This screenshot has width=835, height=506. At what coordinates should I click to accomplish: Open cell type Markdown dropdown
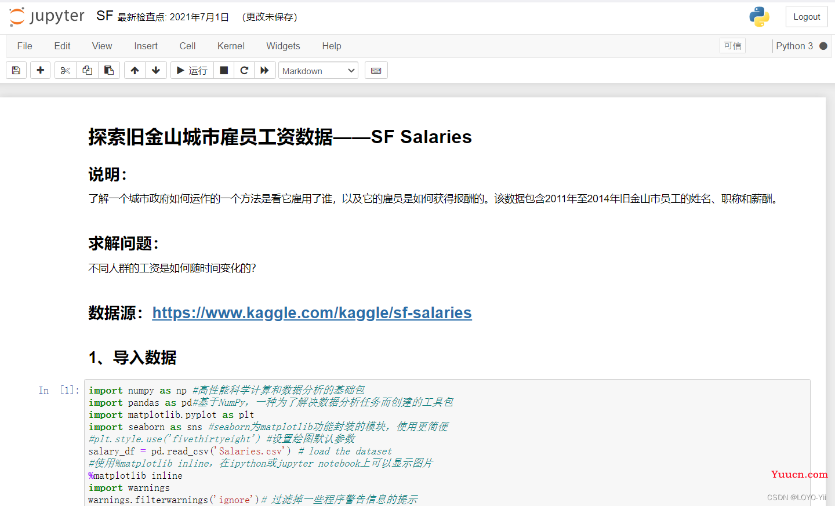pyautogui.click(x=318, y=71)
